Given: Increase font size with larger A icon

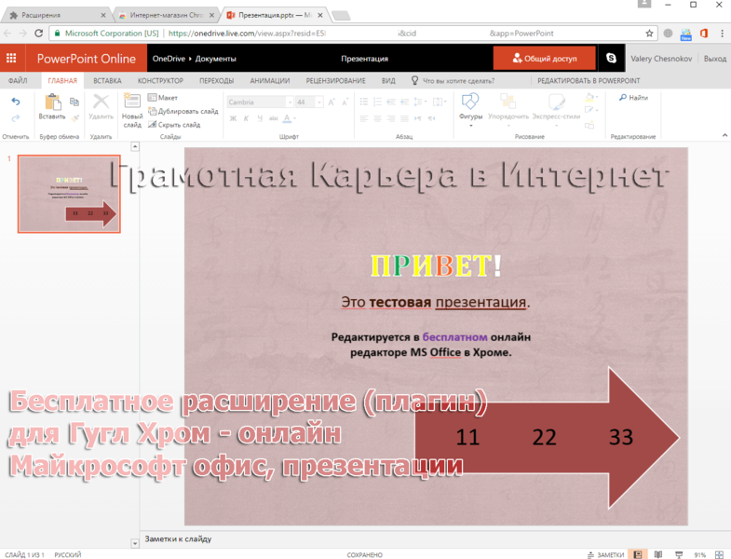Looking at the screenshot, I should coord(332,102).
